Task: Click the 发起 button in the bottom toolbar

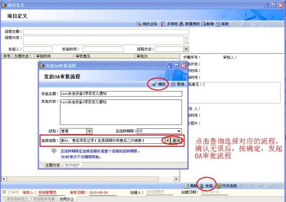Action: (206, 186)
